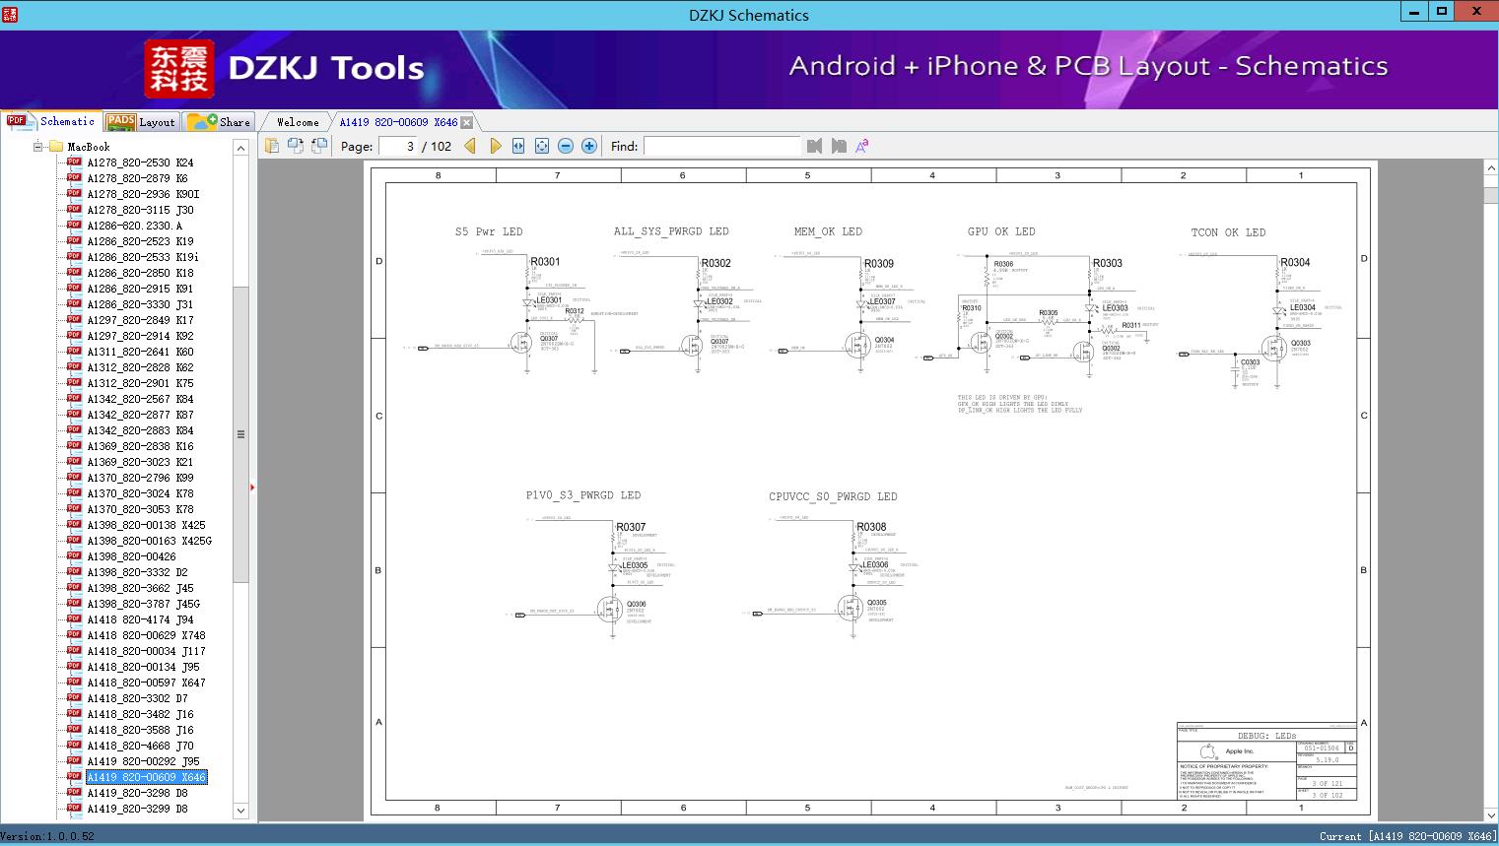
Task: Open A1398_820-3662 J45 schematic
Action: click(140, 588)
